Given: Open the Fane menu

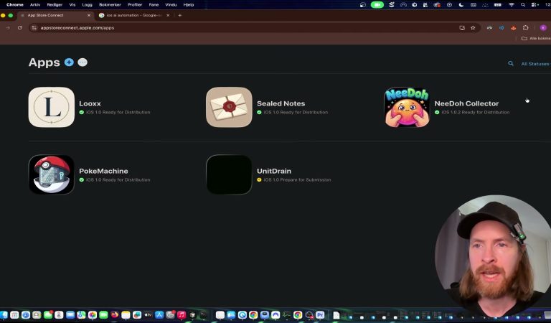Looking at the screenshot, I should pyautogui.click(x=154, y=4).
